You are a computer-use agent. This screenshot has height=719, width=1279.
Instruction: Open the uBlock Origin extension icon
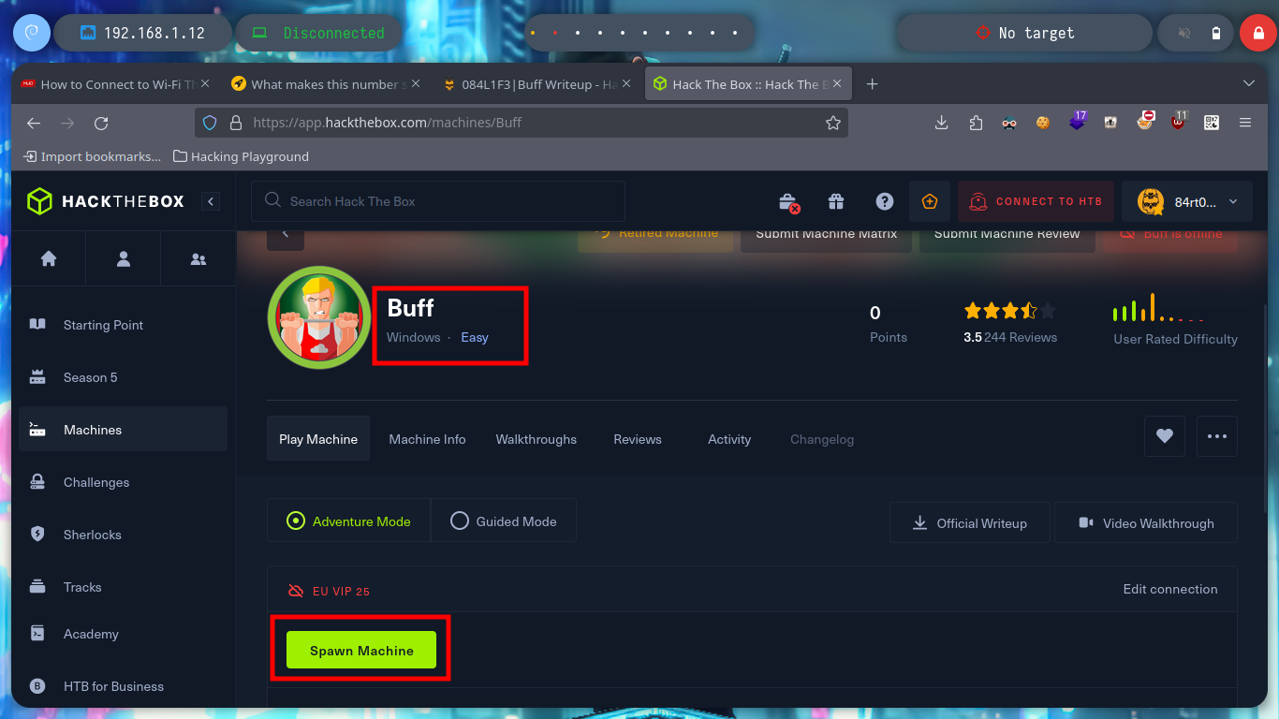[x=1178, y=121]
